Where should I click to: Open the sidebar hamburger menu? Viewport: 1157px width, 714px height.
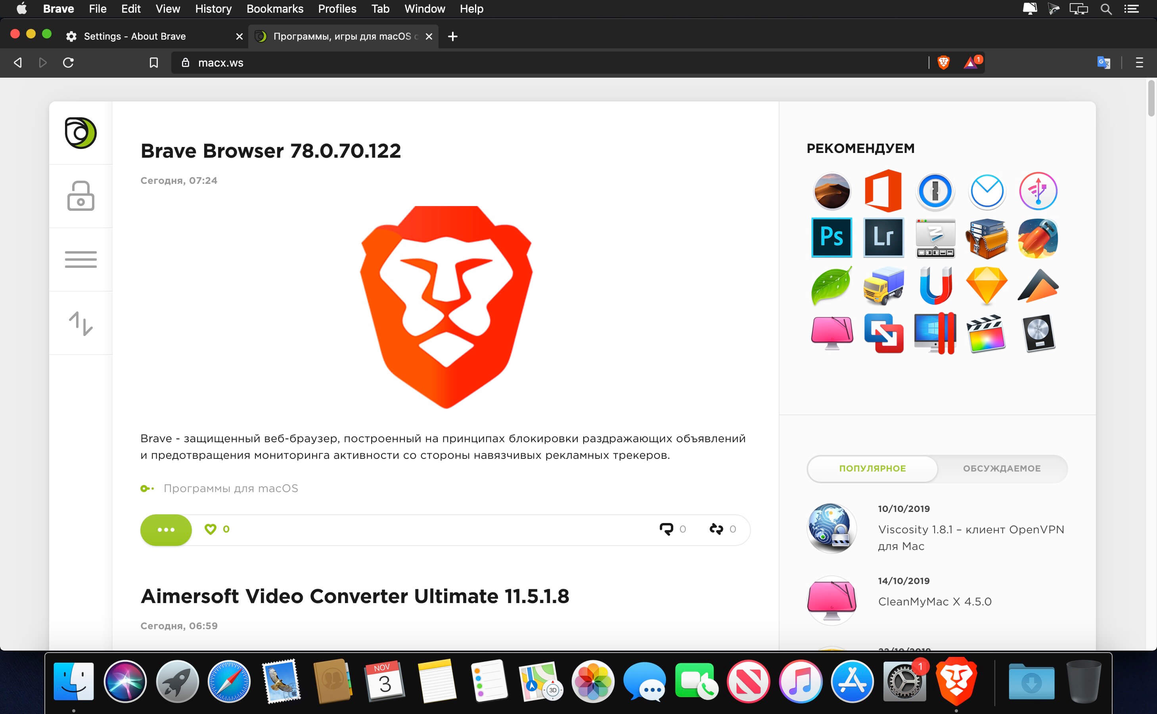pos(81,259)
